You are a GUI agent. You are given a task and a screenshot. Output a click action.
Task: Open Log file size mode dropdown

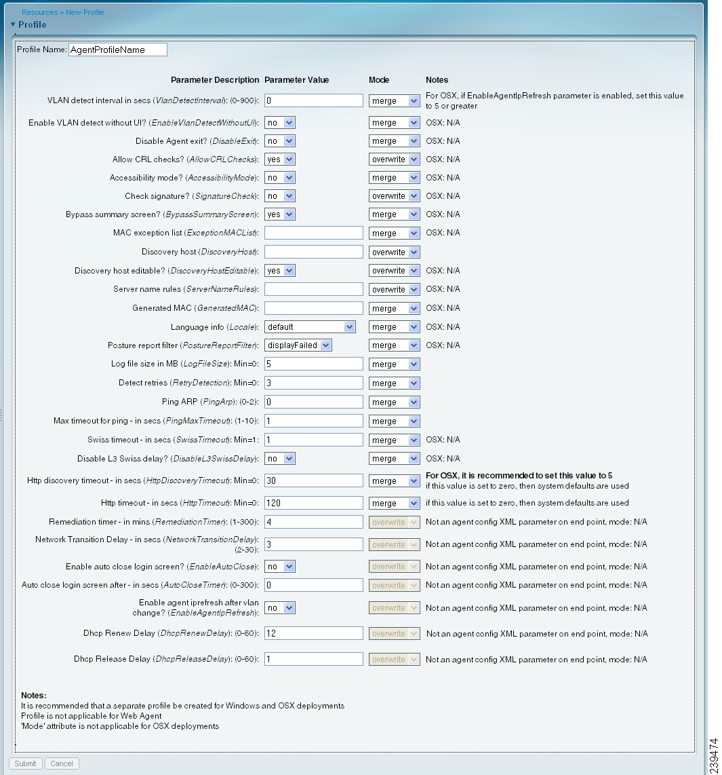click(394, 364)
